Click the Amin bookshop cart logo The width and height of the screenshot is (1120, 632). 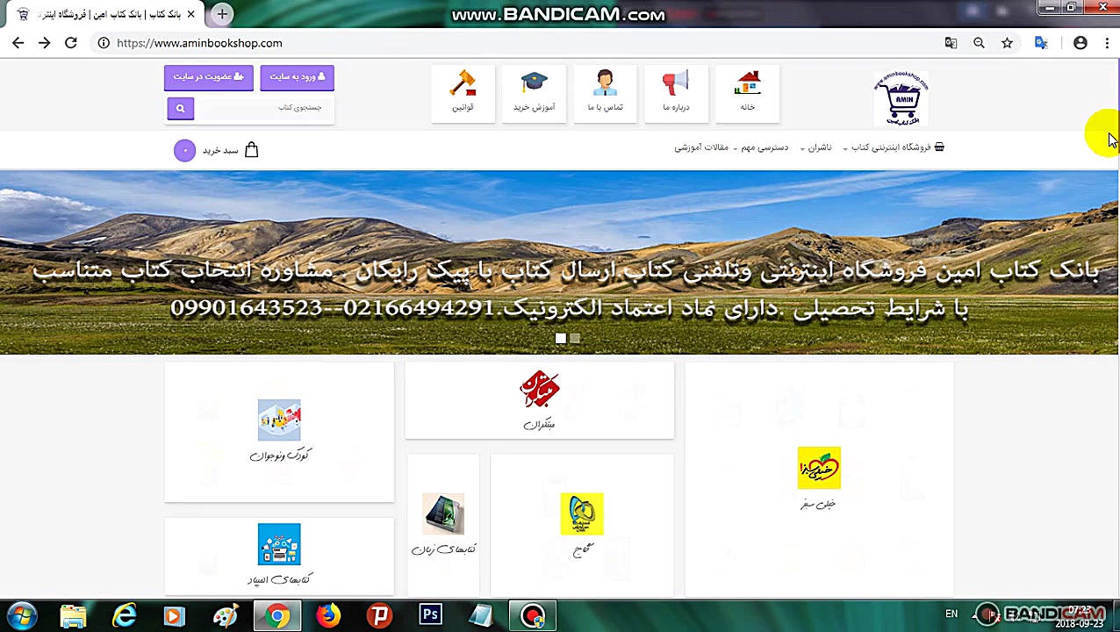point(901,97)
